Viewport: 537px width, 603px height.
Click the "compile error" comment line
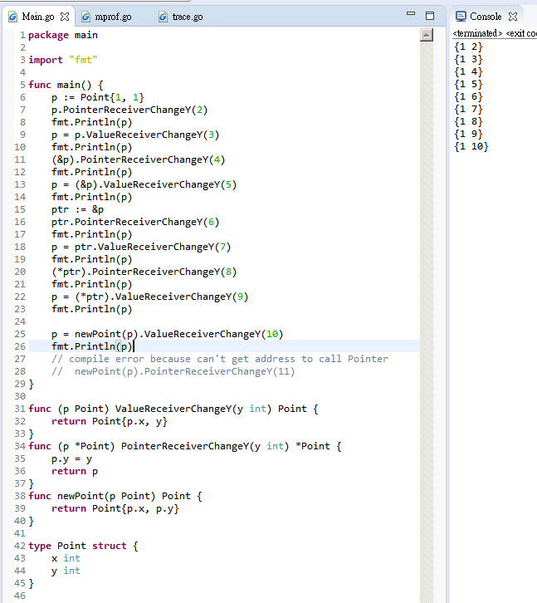[x=220, y=359]
